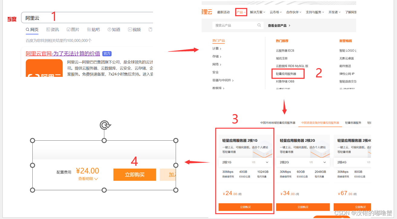Image resolution: width=397 pixels, height=219 pixels.
Task: Click the large 立即购买 button beside ¥24.00
Action: (135, 175)
